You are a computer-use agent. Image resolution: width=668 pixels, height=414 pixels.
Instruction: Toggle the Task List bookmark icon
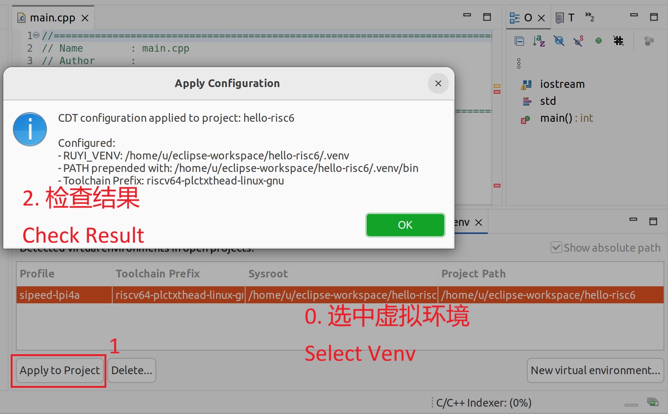(x=560, y=17)
